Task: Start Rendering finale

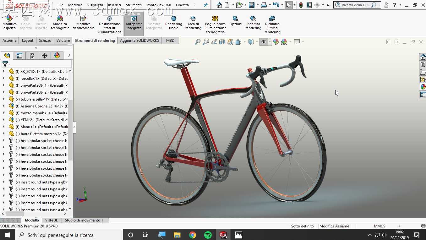Action: click(174, 23)
